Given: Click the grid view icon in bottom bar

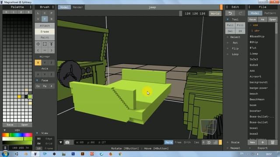Looking at the screenshot, I should pyautogui.click(x=215, y=143).
